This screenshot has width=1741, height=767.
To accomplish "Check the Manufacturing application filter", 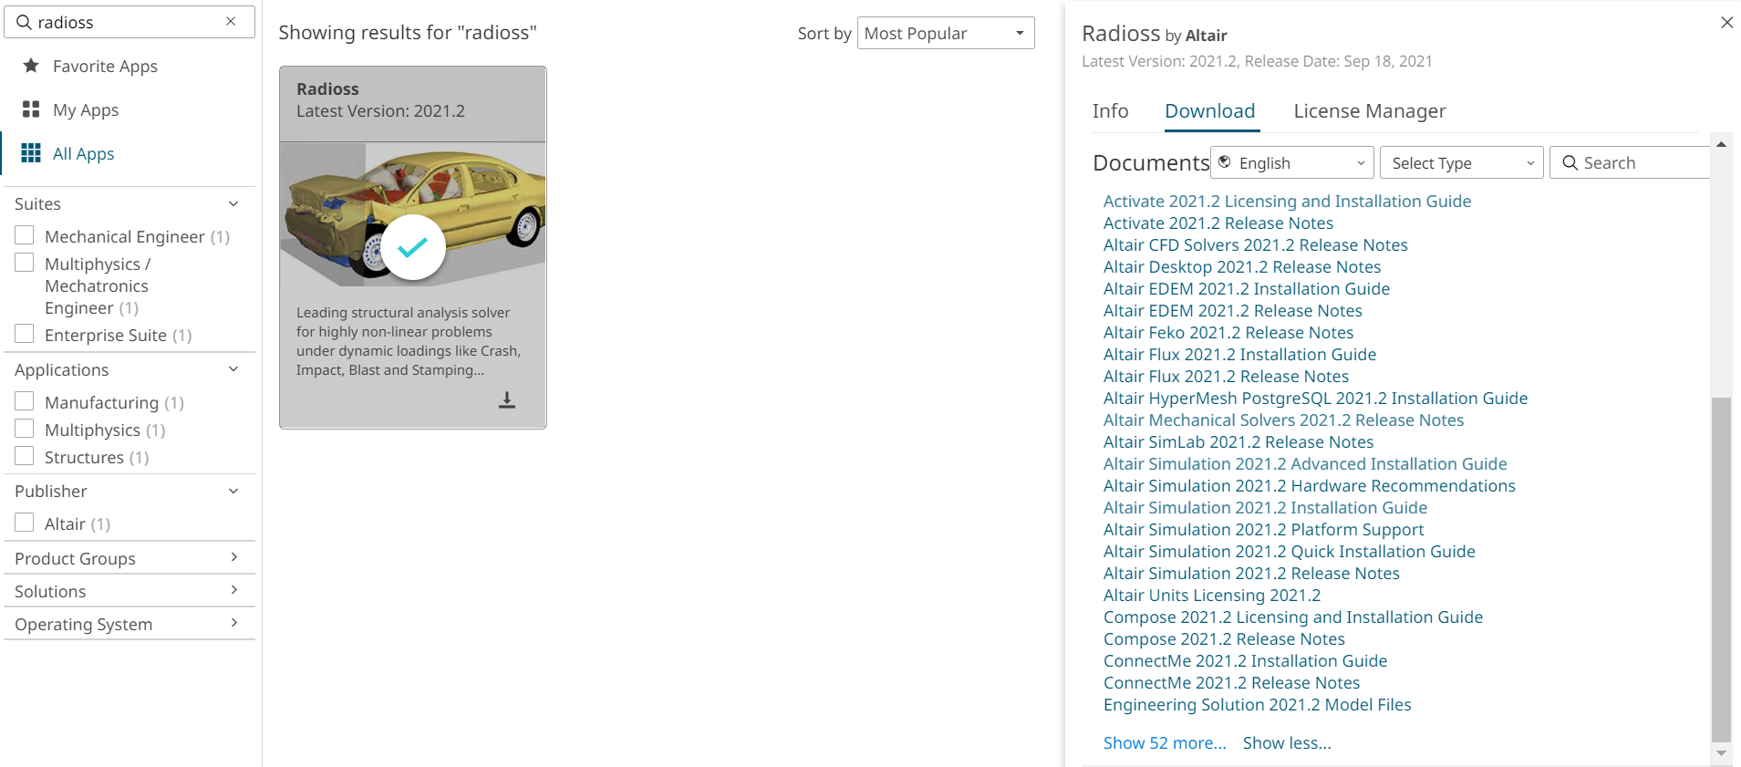I will click(25, 402).
